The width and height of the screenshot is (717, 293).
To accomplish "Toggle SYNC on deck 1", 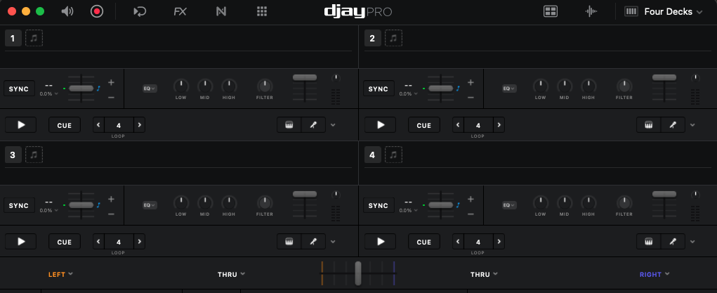I will 19,89.
